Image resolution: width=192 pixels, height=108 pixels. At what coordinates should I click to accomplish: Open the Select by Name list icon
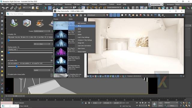(x=37, y=8)
